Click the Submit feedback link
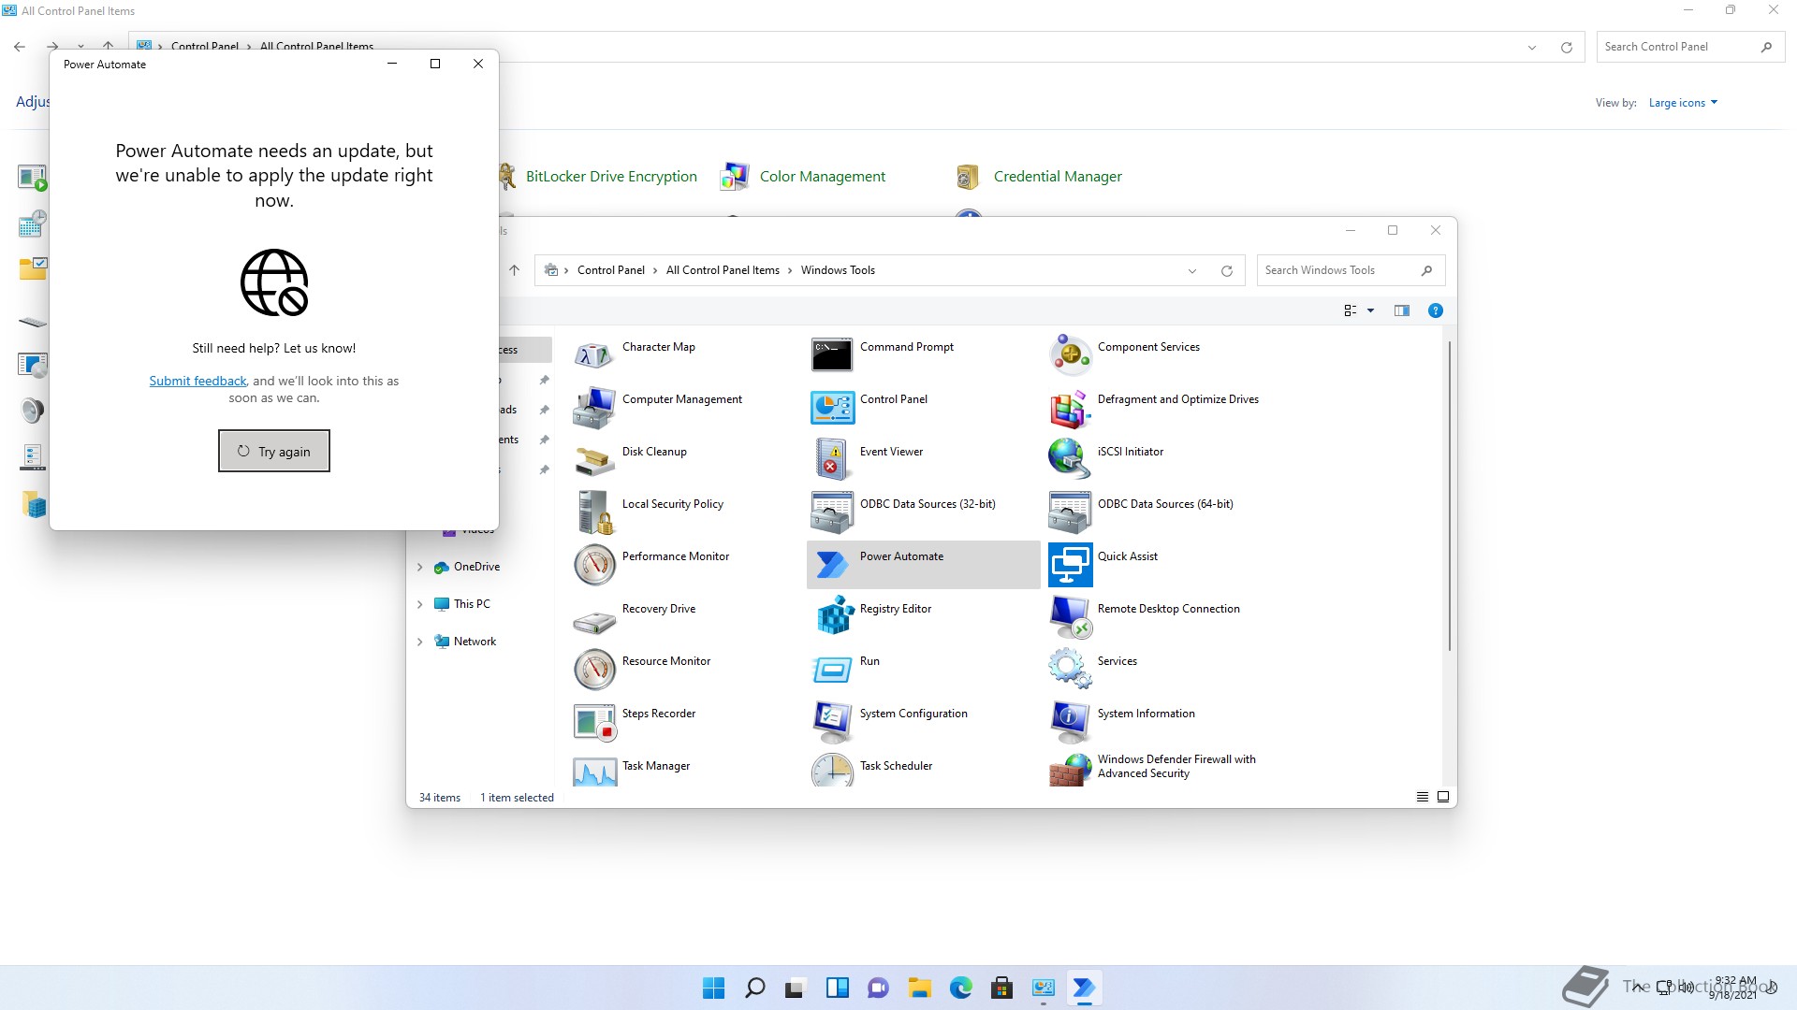This screenshot has width=1797, height=1010. coord(197,381)
